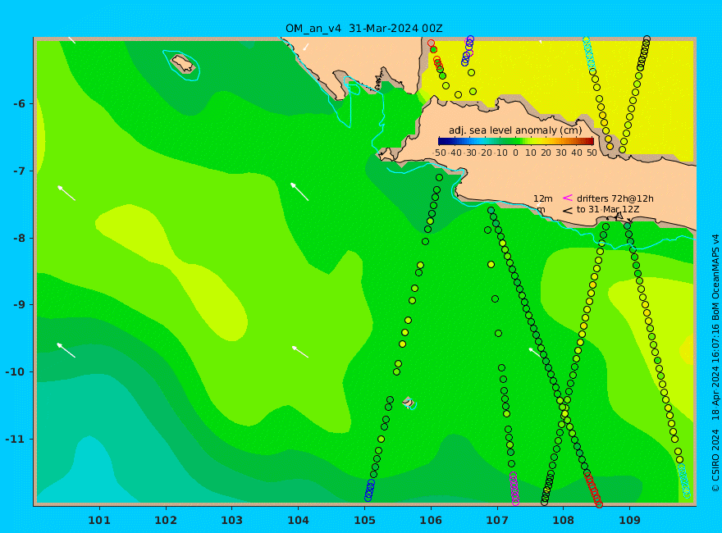Click longitude axis label 108

[564, 520]
